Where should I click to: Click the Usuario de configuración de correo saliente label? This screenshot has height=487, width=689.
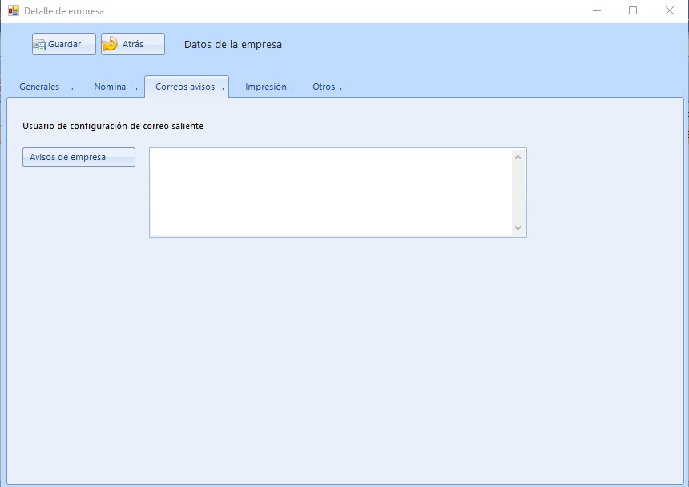point(113,126)
